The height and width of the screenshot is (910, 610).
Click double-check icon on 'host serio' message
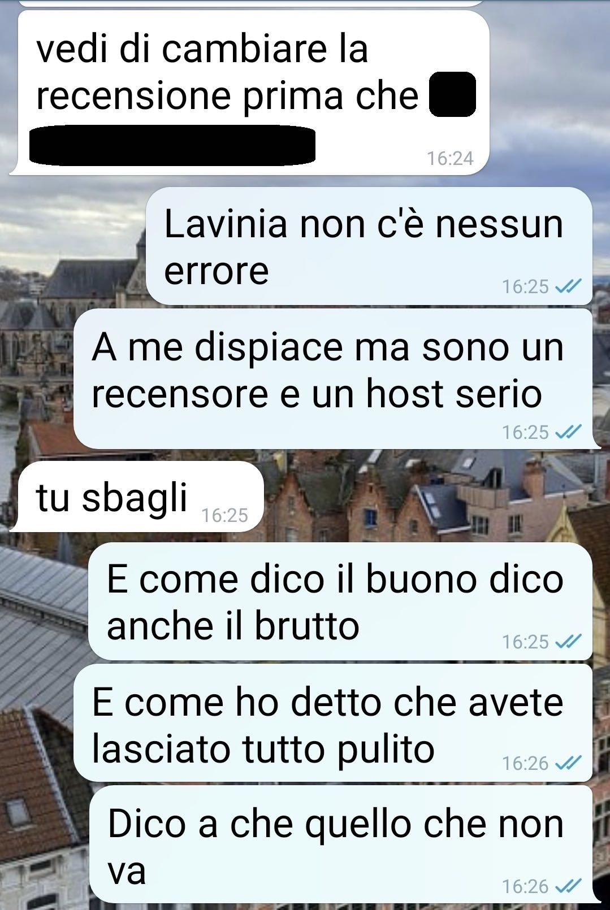coord(568,432)
